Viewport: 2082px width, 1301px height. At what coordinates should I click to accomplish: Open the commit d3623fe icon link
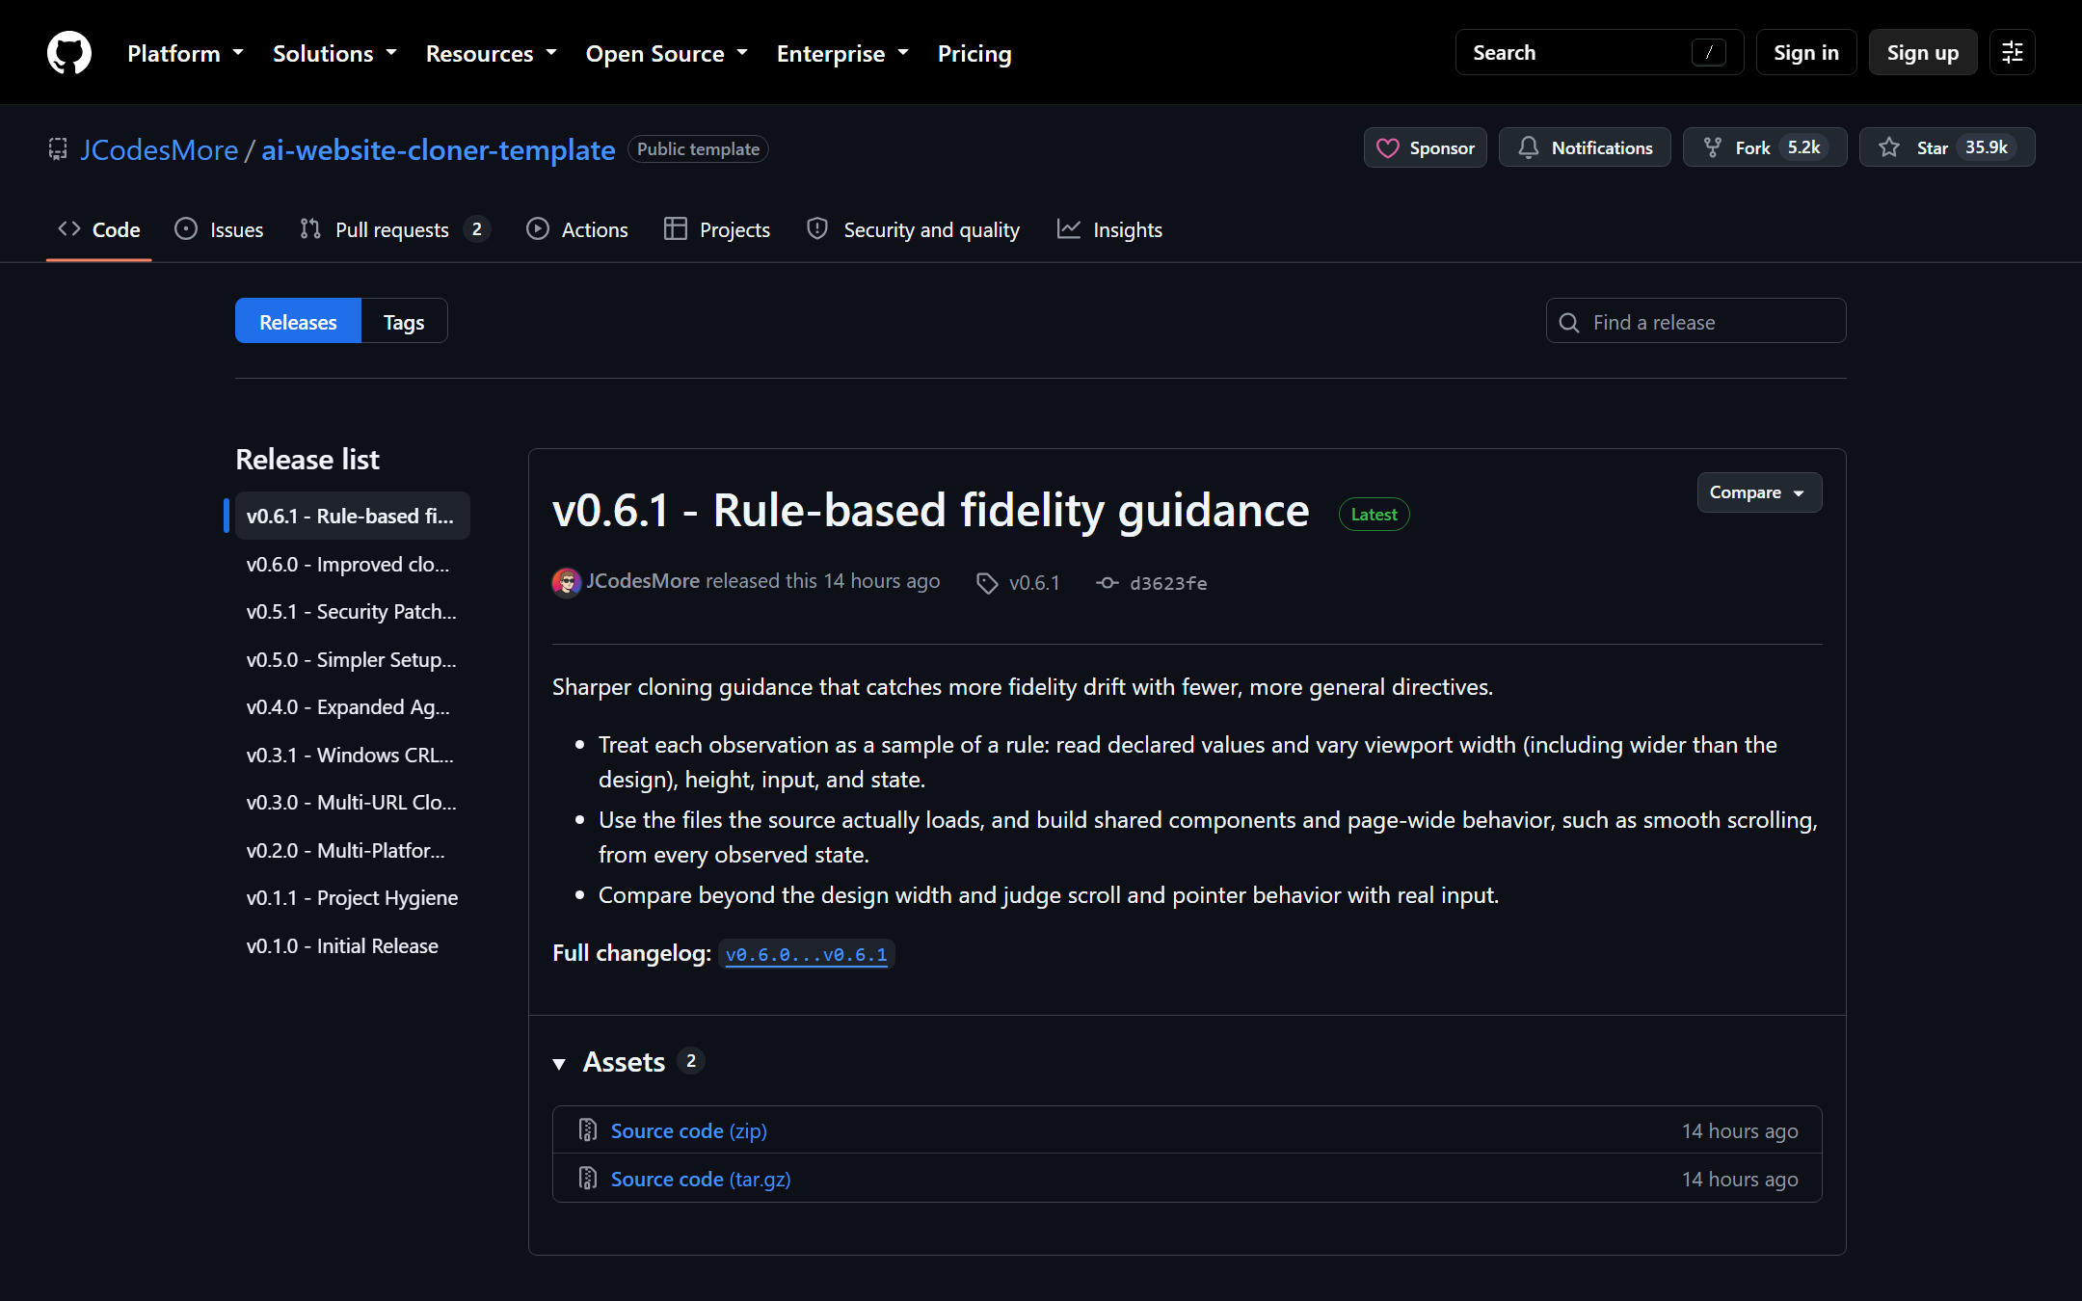1107,583
